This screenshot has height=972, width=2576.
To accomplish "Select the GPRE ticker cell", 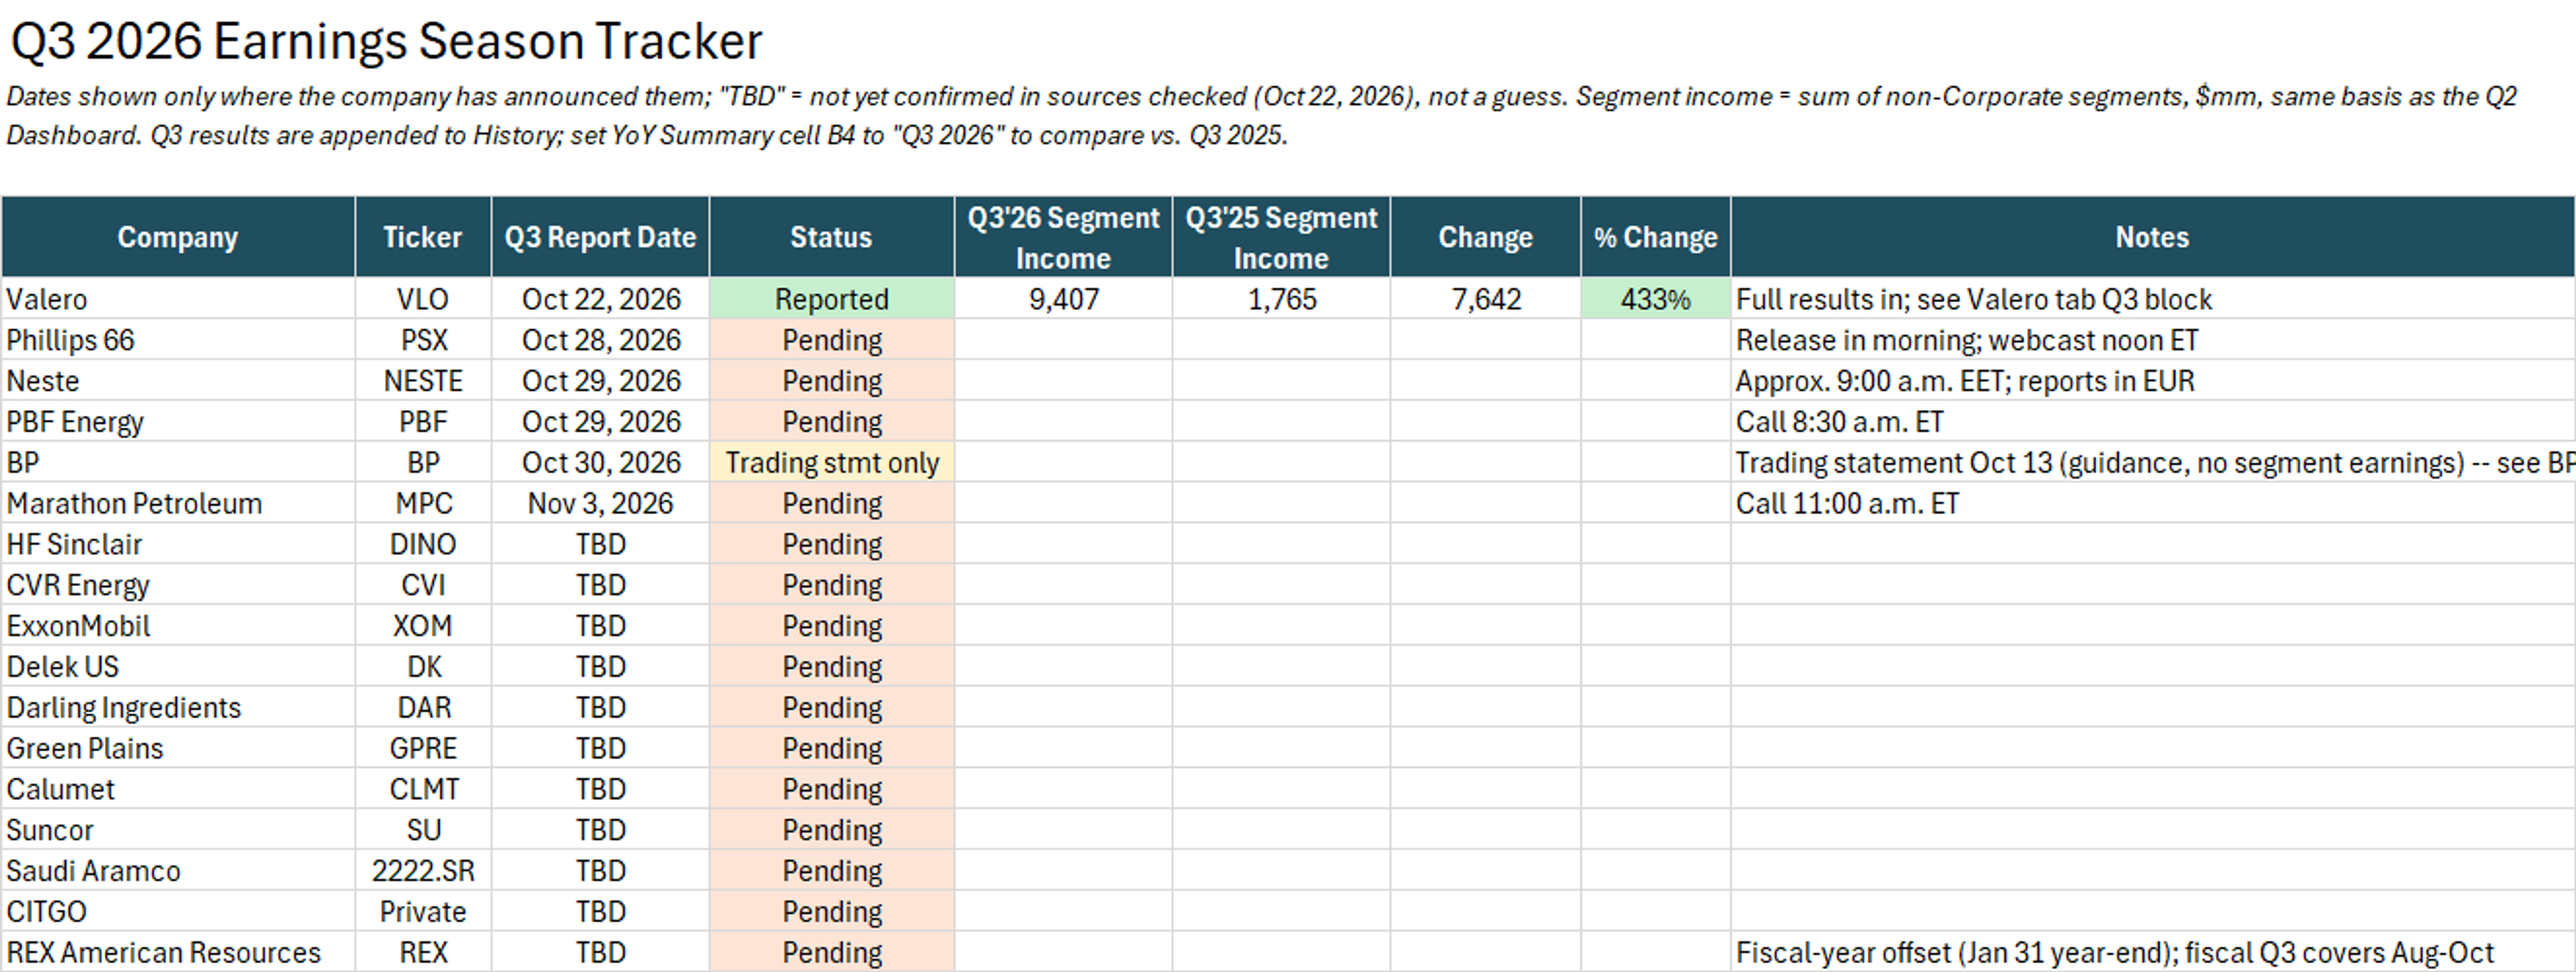I will pyautogui.click(x=423, y=748).
